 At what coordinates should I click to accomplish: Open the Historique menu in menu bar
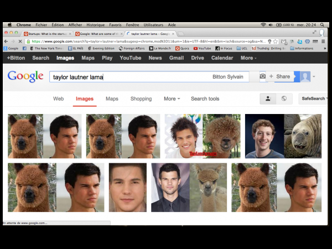[95, 25]
